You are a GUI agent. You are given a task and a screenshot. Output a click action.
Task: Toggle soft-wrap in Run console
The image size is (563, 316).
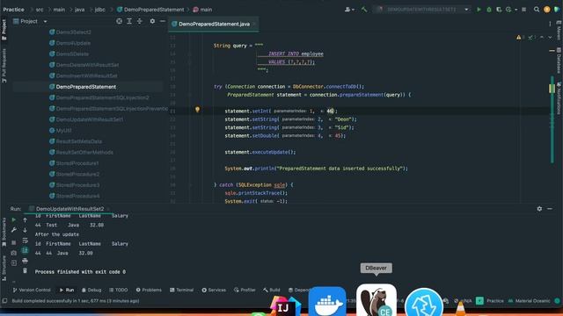(25, 241)
